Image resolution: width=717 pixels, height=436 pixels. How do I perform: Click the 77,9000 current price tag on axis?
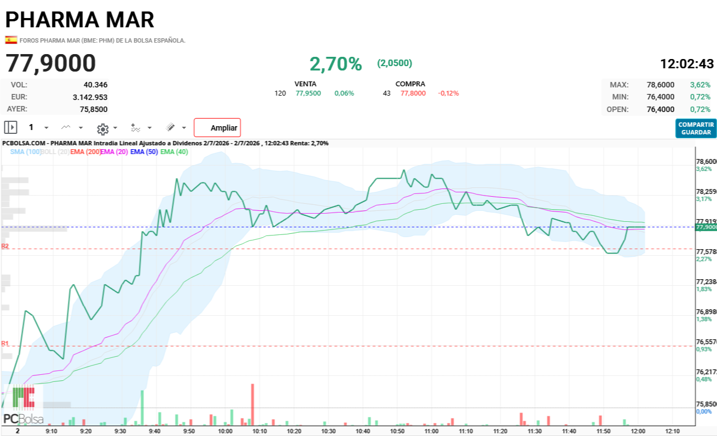point(706,227)
